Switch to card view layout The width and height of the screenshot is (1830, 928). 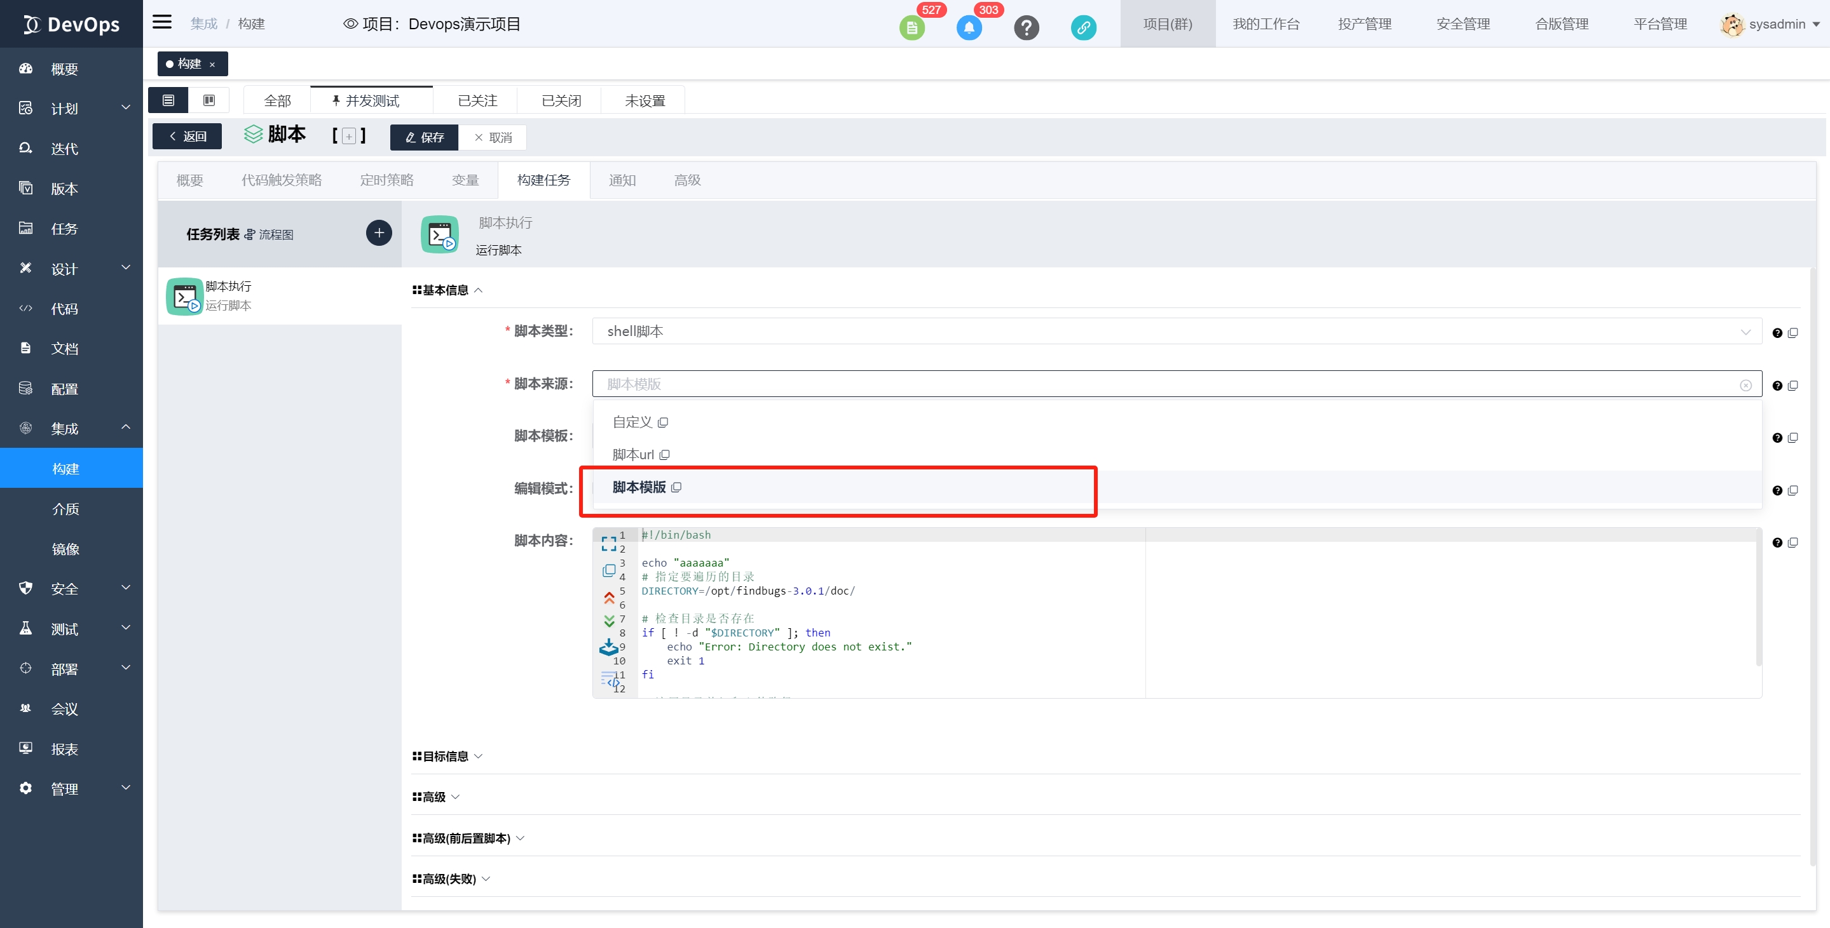point(209,100)
